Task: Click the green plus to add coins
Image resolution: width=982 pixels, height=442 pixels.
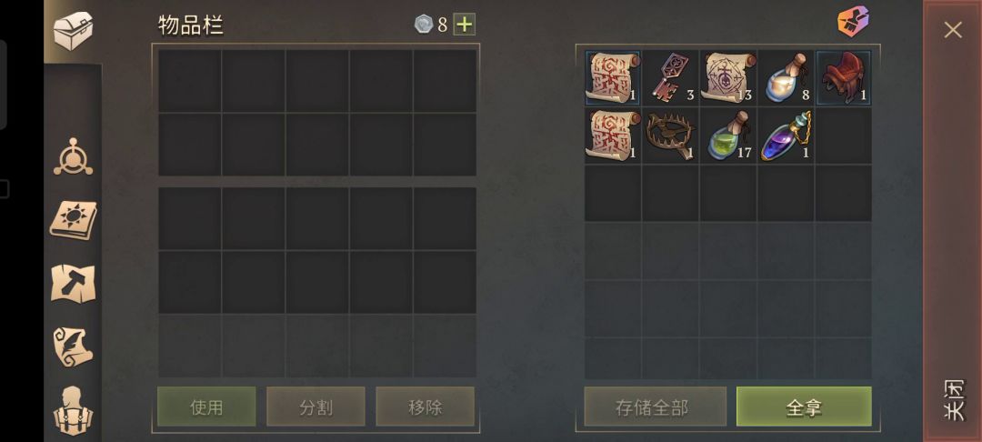Action: tap(464, 25)
